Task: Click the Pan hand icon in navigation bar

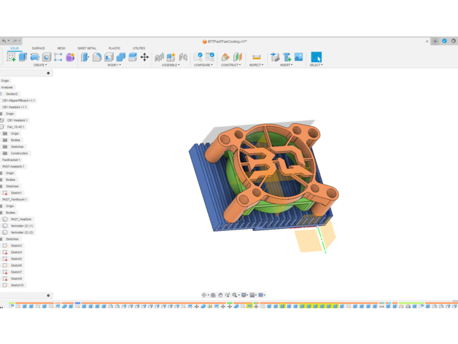Action: click(x=220, y=295)
